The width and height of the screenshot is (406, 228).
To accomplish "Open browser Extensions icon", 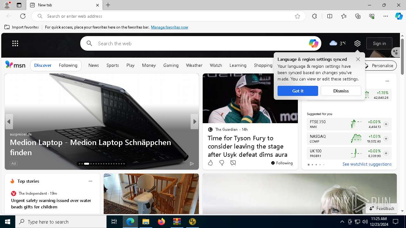I will (x=314, y=16).
